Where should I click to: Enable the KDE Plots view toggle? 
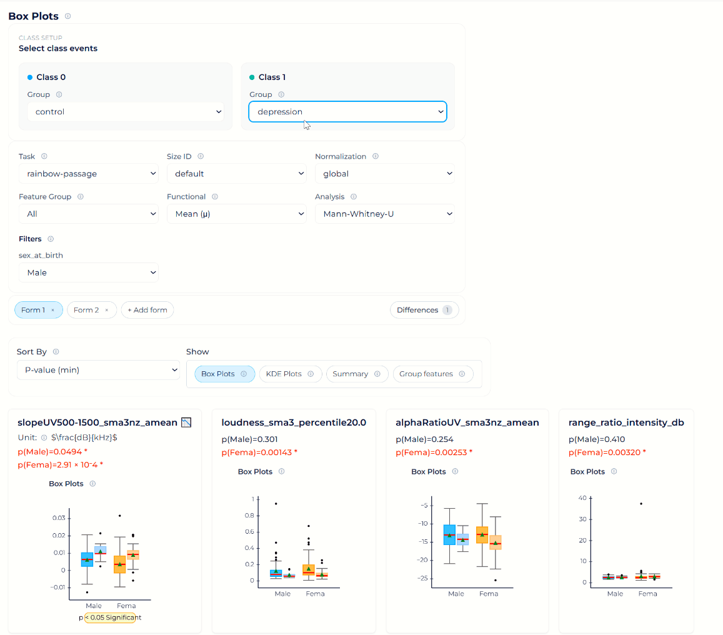tap(290, 374)
